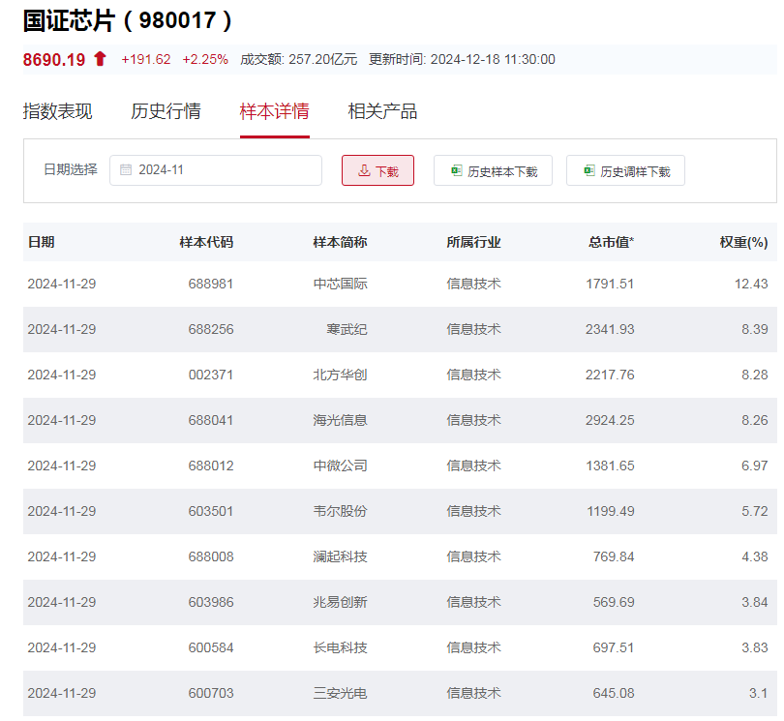
Task: Click the calendar icon in the date field
Action: (x=125, y=169)
